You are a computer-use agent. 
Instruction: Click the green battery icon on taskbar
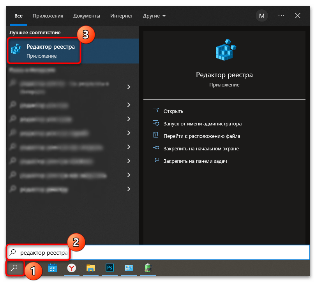tap(147, 268)
